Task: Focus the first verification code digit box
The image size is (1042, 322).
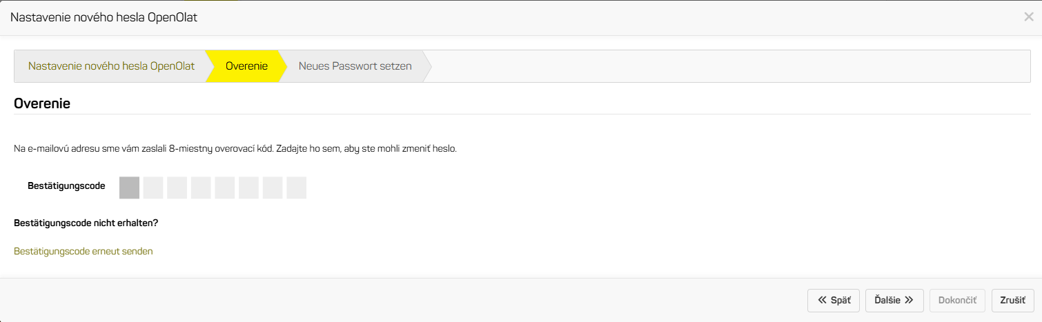Action: point(129,188)
